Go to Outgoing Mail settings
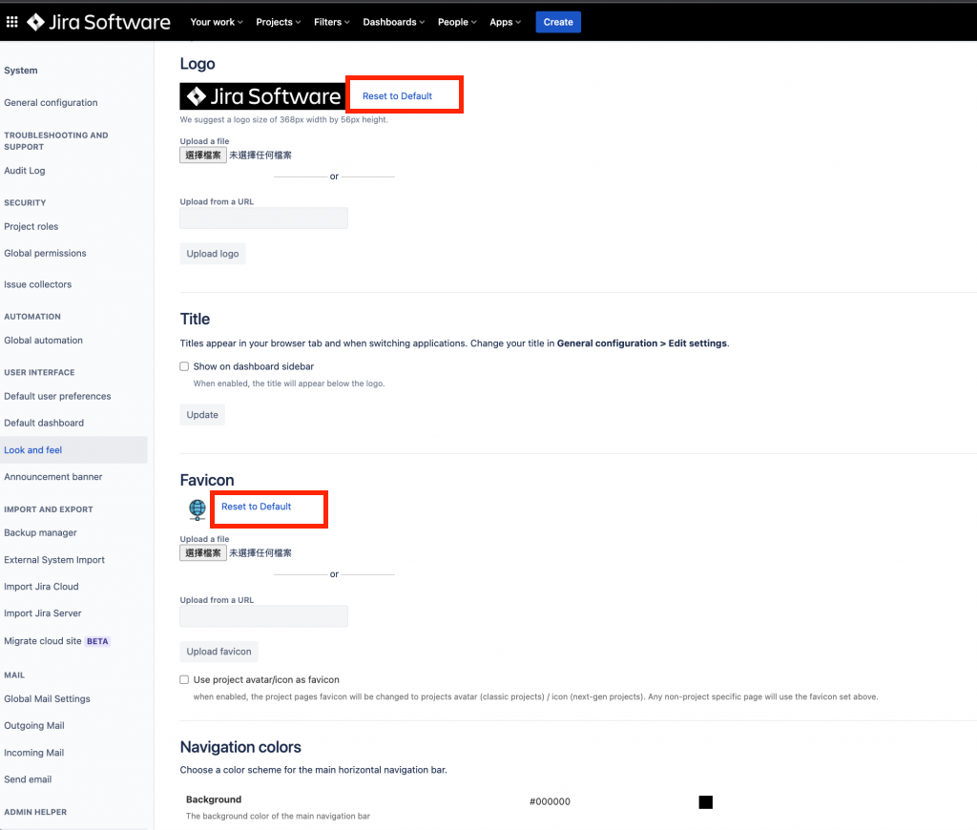This screenshot has width=977, height=830. [34, 726]
